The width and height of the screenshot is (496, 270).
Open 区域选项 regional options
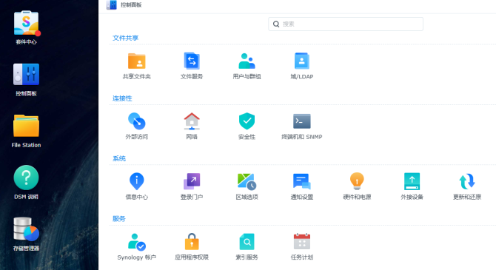[x=247, y=181]
